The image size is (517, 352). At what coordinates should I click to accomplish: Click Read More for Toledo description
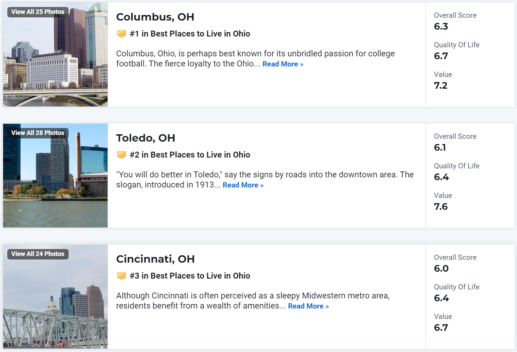243,185
